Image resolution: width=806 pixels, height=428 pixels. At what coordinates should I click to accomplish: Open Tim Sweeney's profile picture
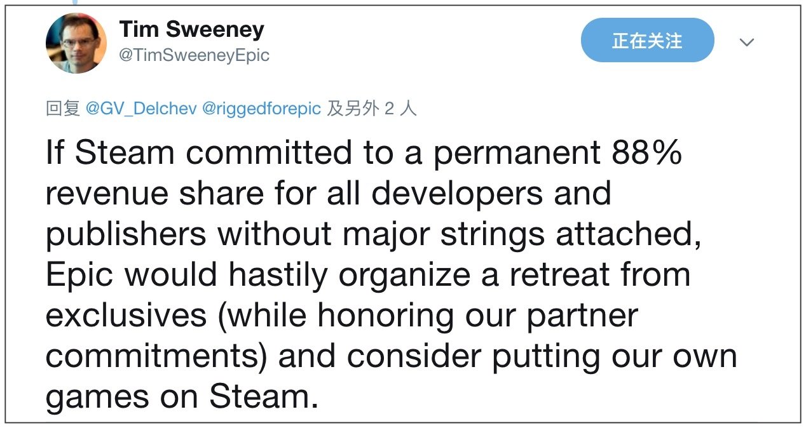click(x=76, y=43)
